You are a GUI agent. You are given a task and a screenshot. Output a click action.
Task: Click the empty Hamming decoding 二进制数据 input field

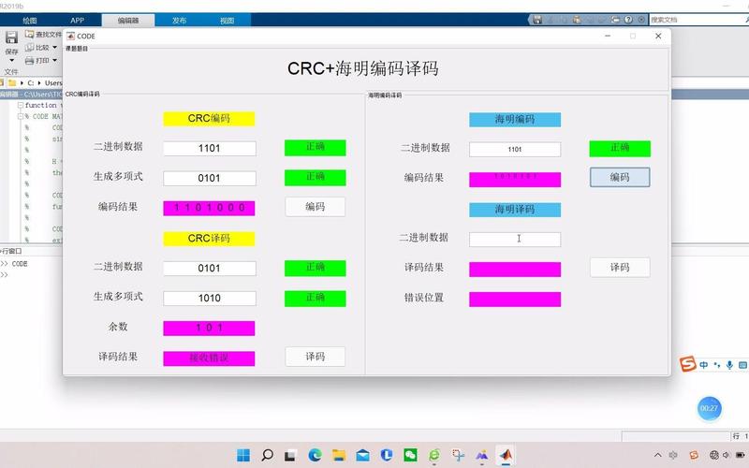click(515, 240)
